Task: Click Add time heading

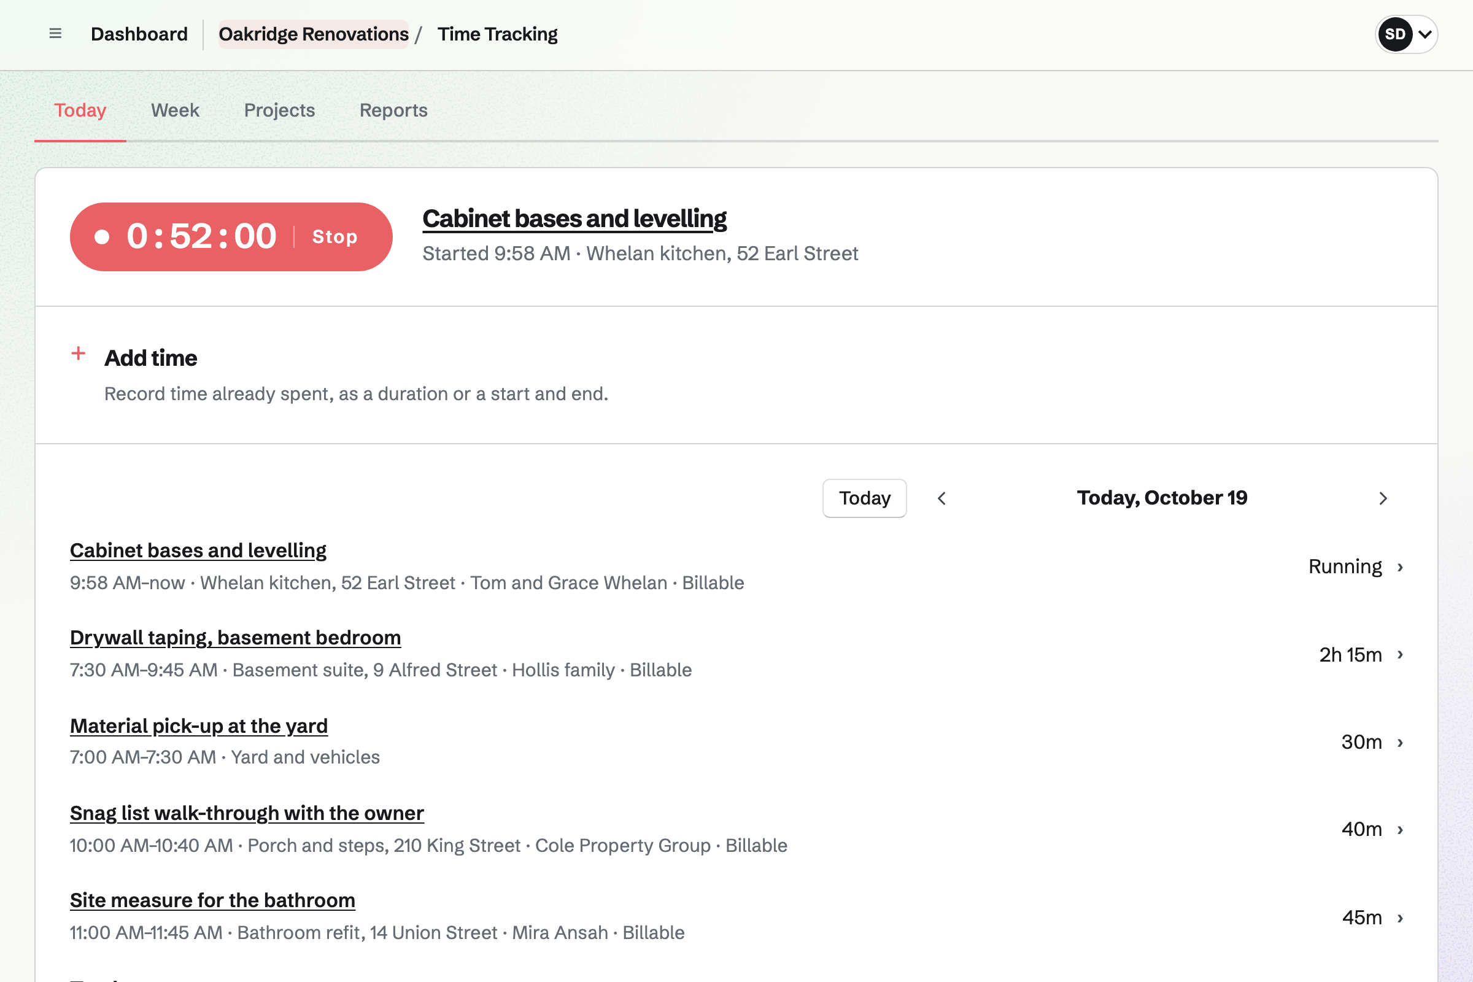Action: (150, 358)
